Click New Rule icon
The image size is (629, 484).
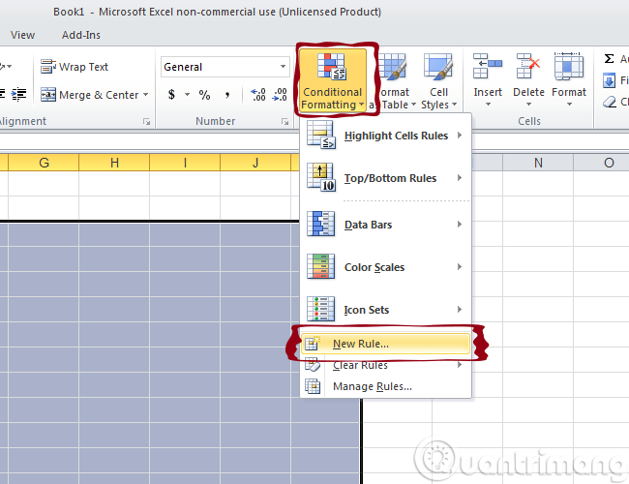point(313,343)
